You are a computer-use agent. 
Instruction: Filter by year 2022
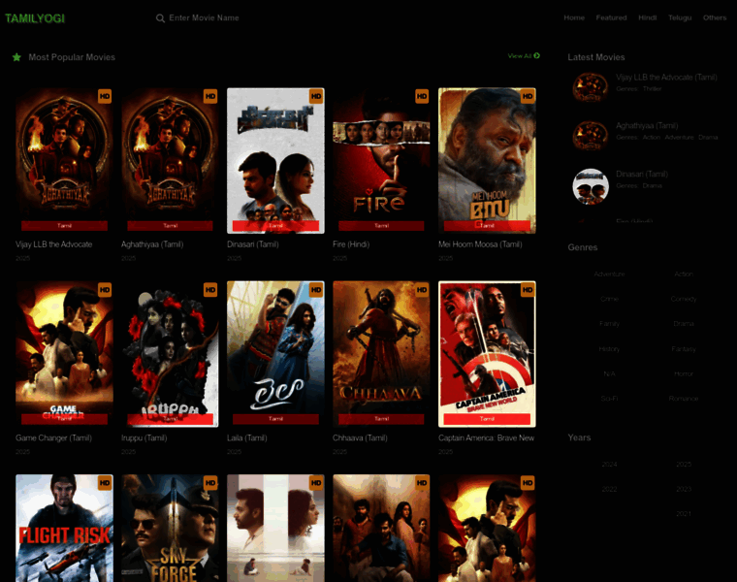click(609, 490)
